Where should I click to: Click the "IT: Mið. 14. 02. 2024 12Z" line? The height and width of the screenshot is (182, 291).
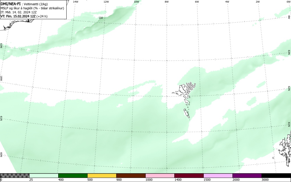point(19,12)
